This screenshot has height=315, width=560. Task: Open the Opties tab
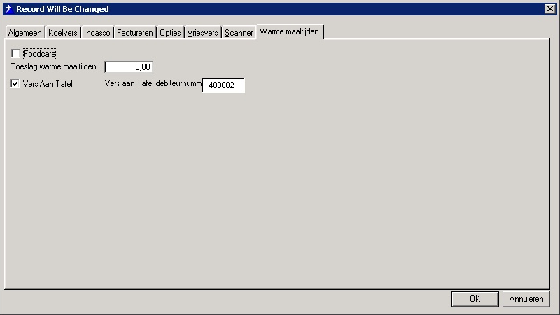170,33
